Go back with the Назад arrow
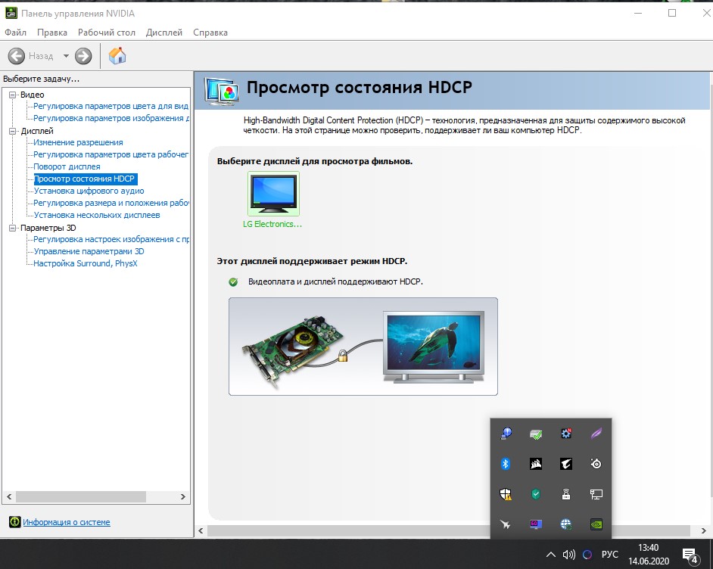This screenshot has height=569, width=713. [x=17, y=56]
